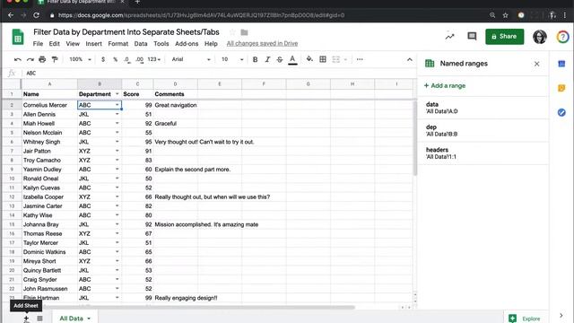Open the Edit menu

tap(54, 44)
